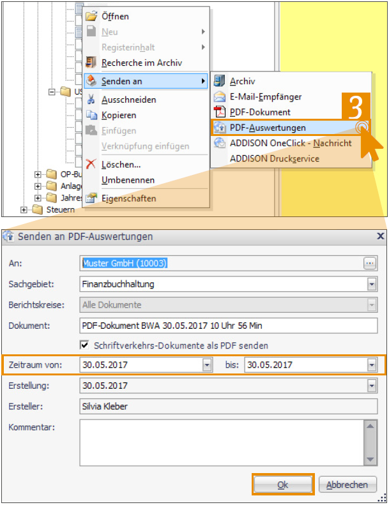The width and height of the screenshot is (389, 505).
Task: Click the red Löschen X icon
Action: [91, 164]
